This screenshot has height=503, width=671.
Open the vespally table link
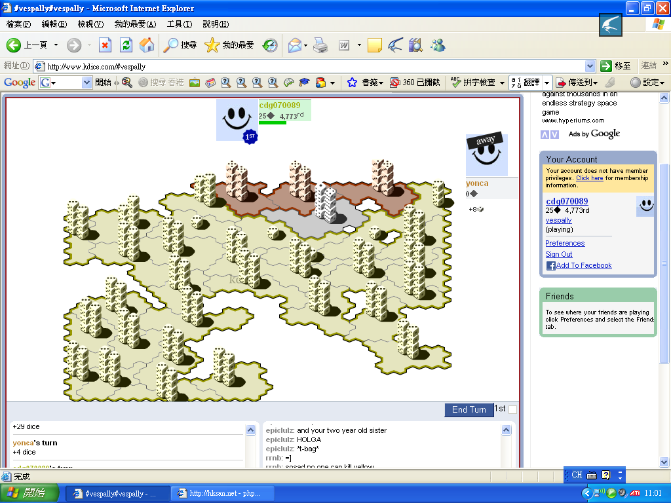click(x=558, y=220)
